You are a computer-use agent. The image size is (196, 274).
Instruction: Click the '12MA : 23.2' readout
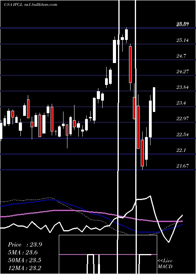tap(25, 268)
